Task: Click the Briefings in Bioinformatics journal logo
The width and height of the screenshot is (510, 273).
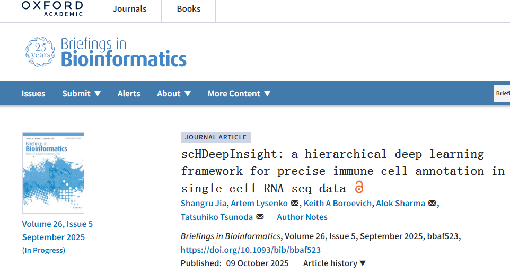Action: (x=106, y=52)
